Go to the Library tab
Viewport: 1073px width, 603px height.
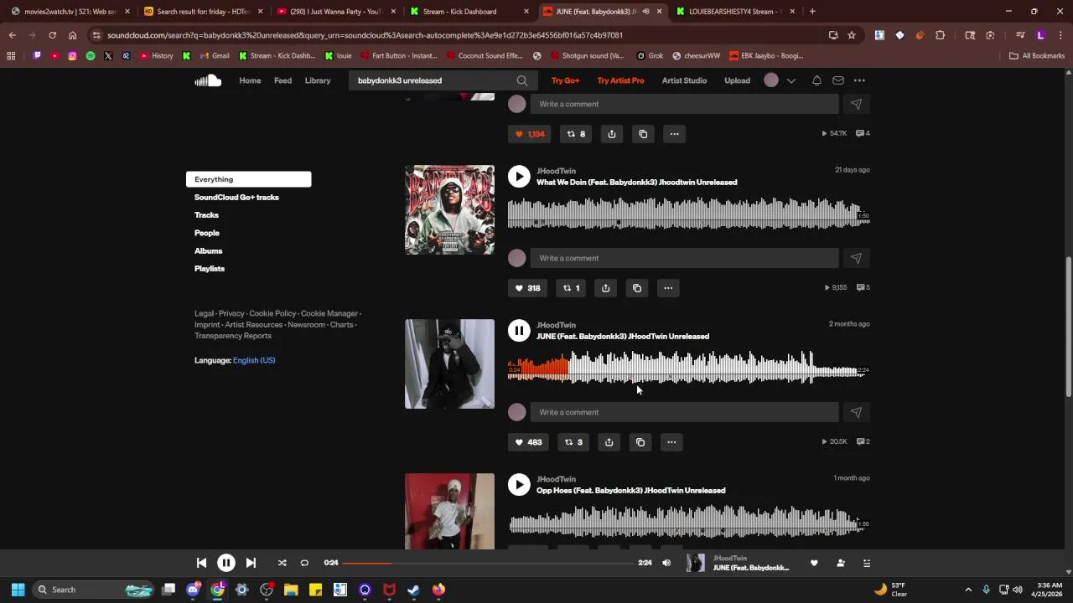[x=318, y=80]
